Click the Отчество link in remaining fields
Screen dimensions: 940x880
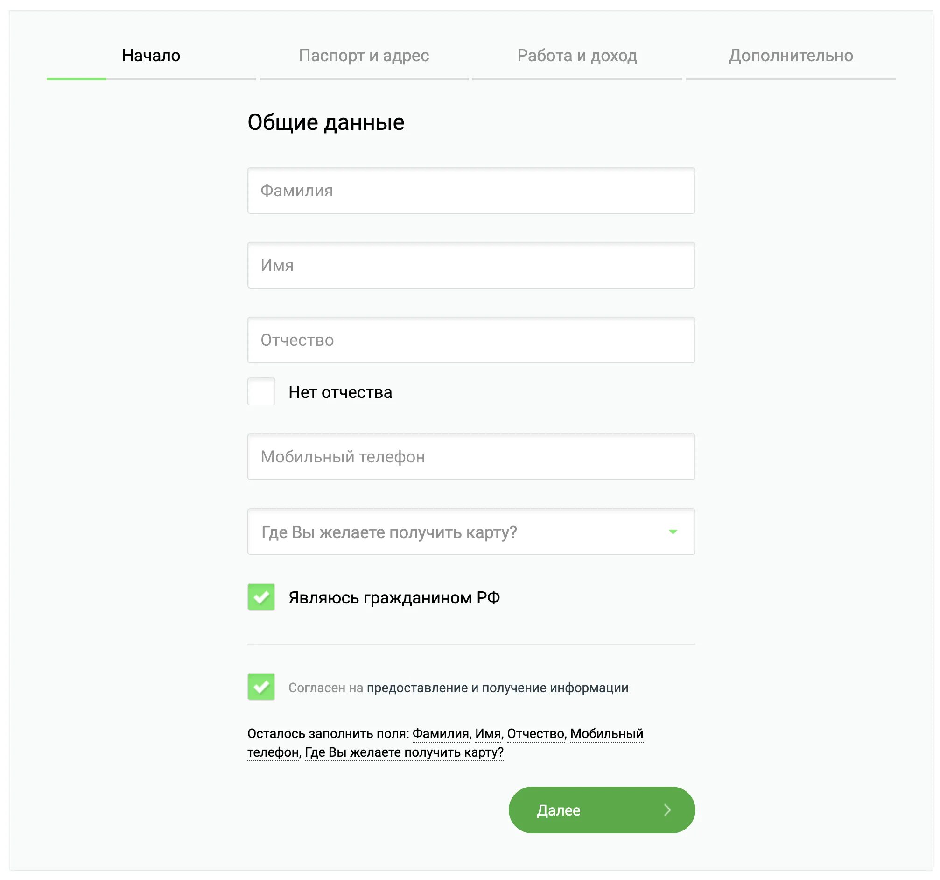tap(536, 733)
